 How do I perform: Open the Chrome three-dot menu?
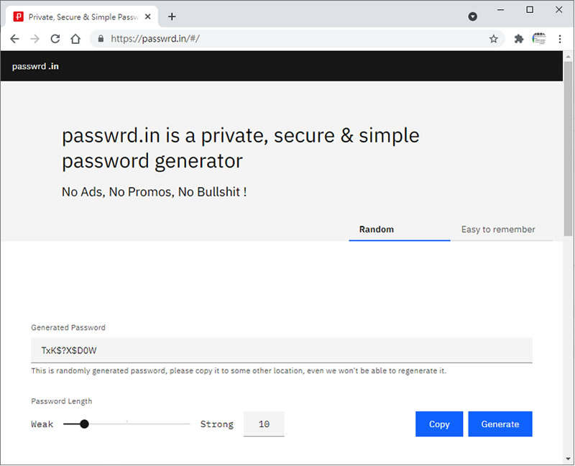560,39
